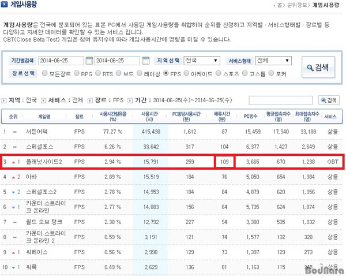This screenshot has height=276, width=346.
Task: Open the game 워록
Action: 31,267
